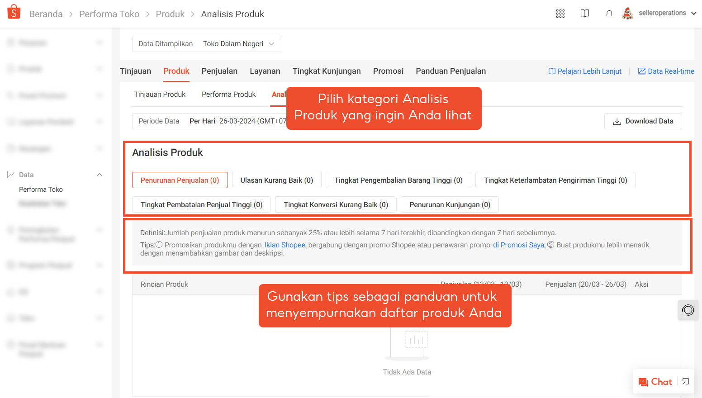This screenshot has width=702, height=398.
Task: Click the headset support icon on right edge
Action: [x=688, y=310]
